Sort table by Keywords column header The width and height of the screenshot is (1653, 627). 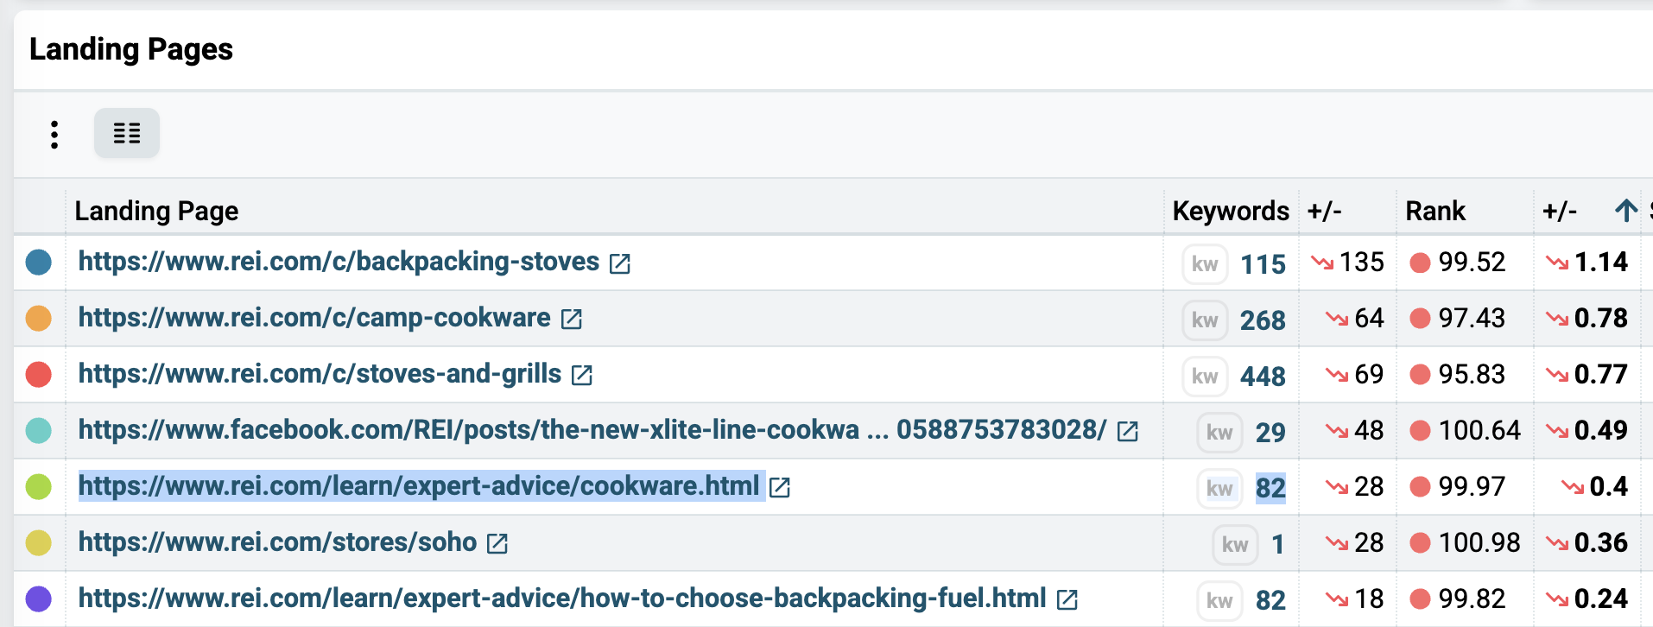click(x=1230, y=211)
